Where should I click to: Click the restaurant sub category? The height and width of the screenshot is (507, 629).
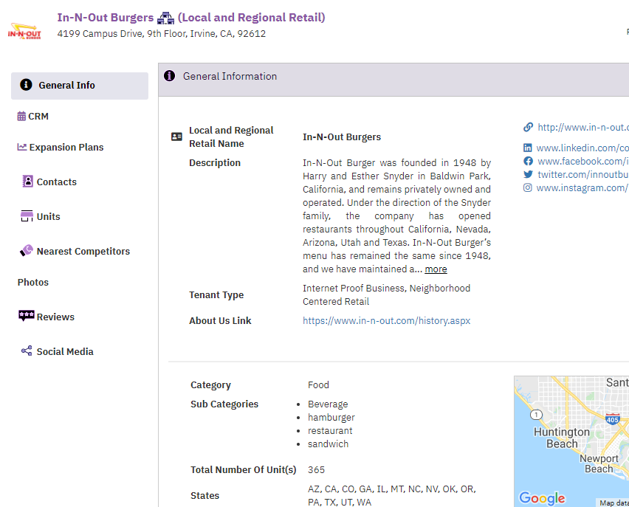pos(330,431)
